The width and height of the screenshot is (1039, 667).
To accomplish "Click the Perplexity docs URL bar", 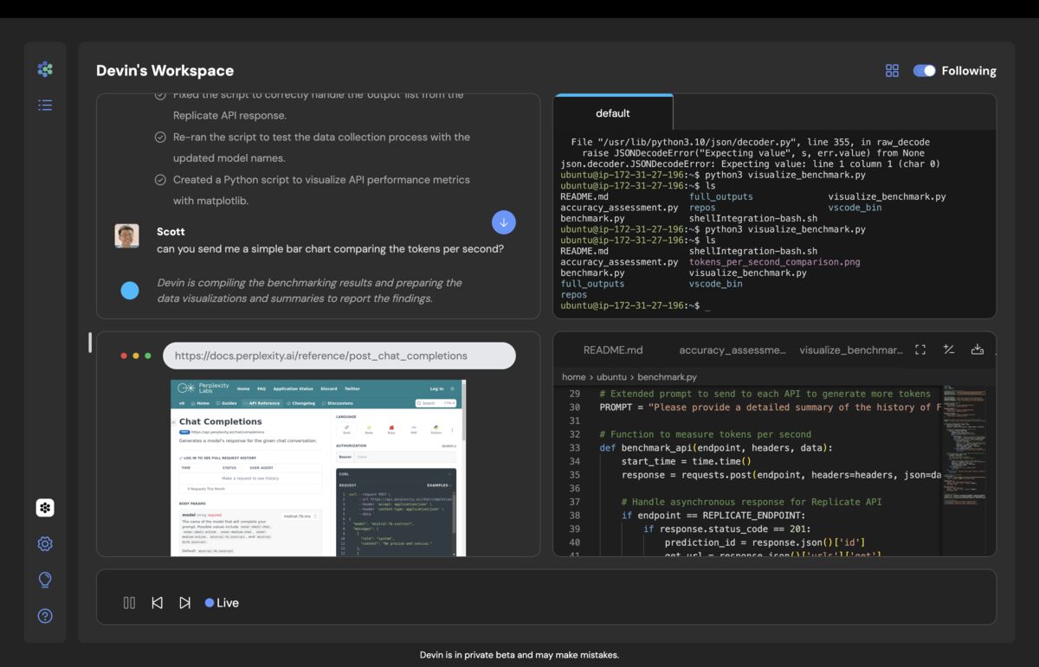I will click(338, 356).
